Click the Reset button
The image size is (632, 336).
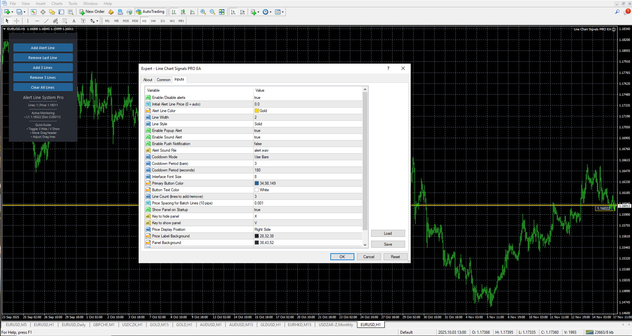[x=396, y=257]
